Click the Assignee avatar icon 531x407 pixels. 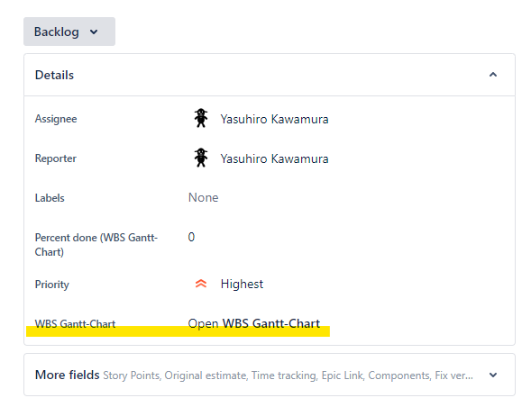click(201, 118)
